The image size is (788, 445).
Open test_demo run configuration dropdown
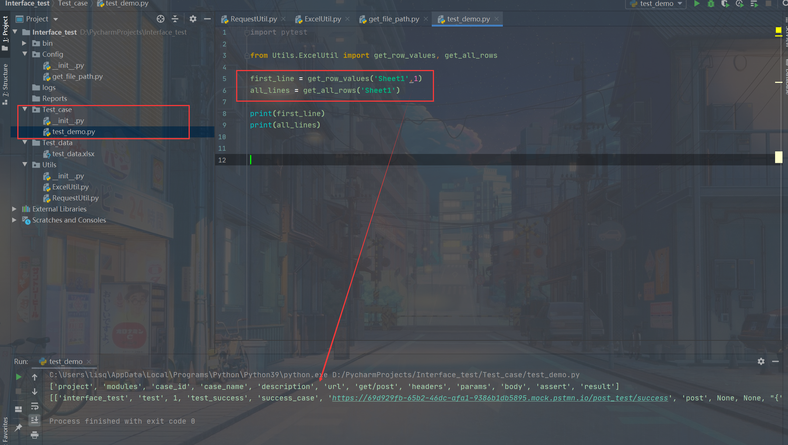click(x=656, y=4)
